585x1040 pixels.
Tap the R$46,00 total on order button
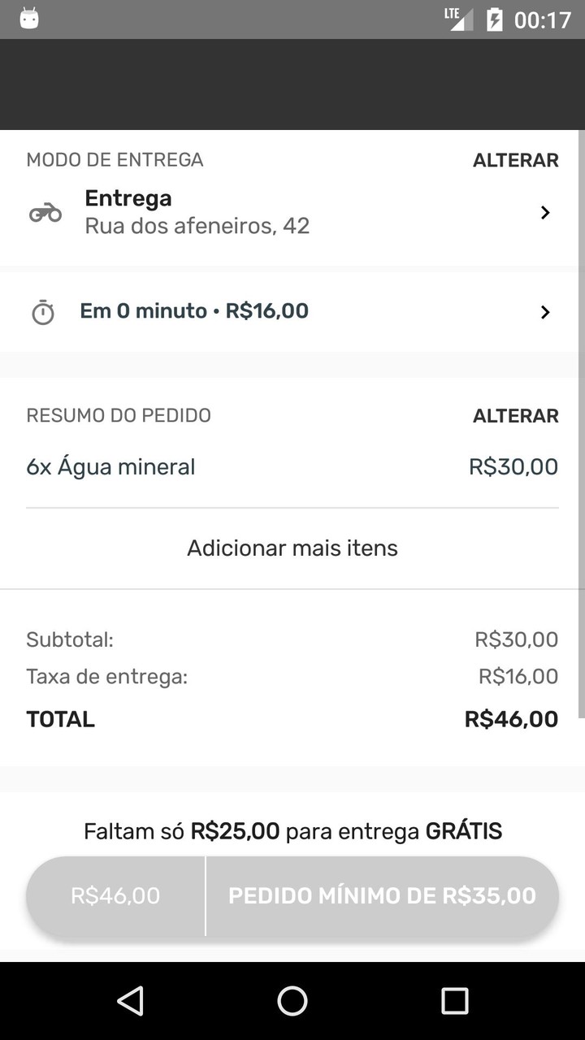pos(115,895)
